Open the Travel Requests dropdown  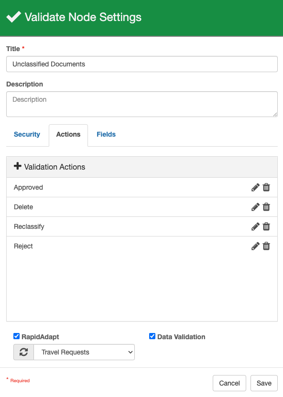pyautogui.click(x=84, y=352)
